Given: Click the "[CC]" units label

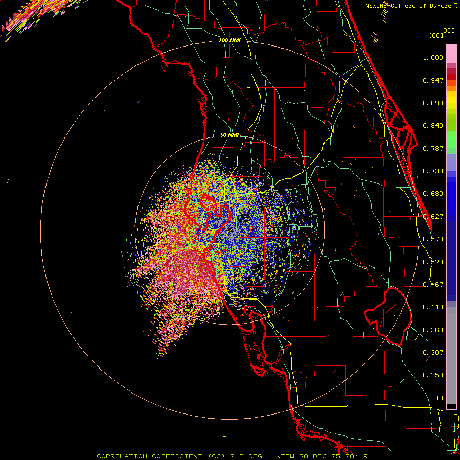Looking at the screenshot, I should pyautogui.click(x=436, y=35).
